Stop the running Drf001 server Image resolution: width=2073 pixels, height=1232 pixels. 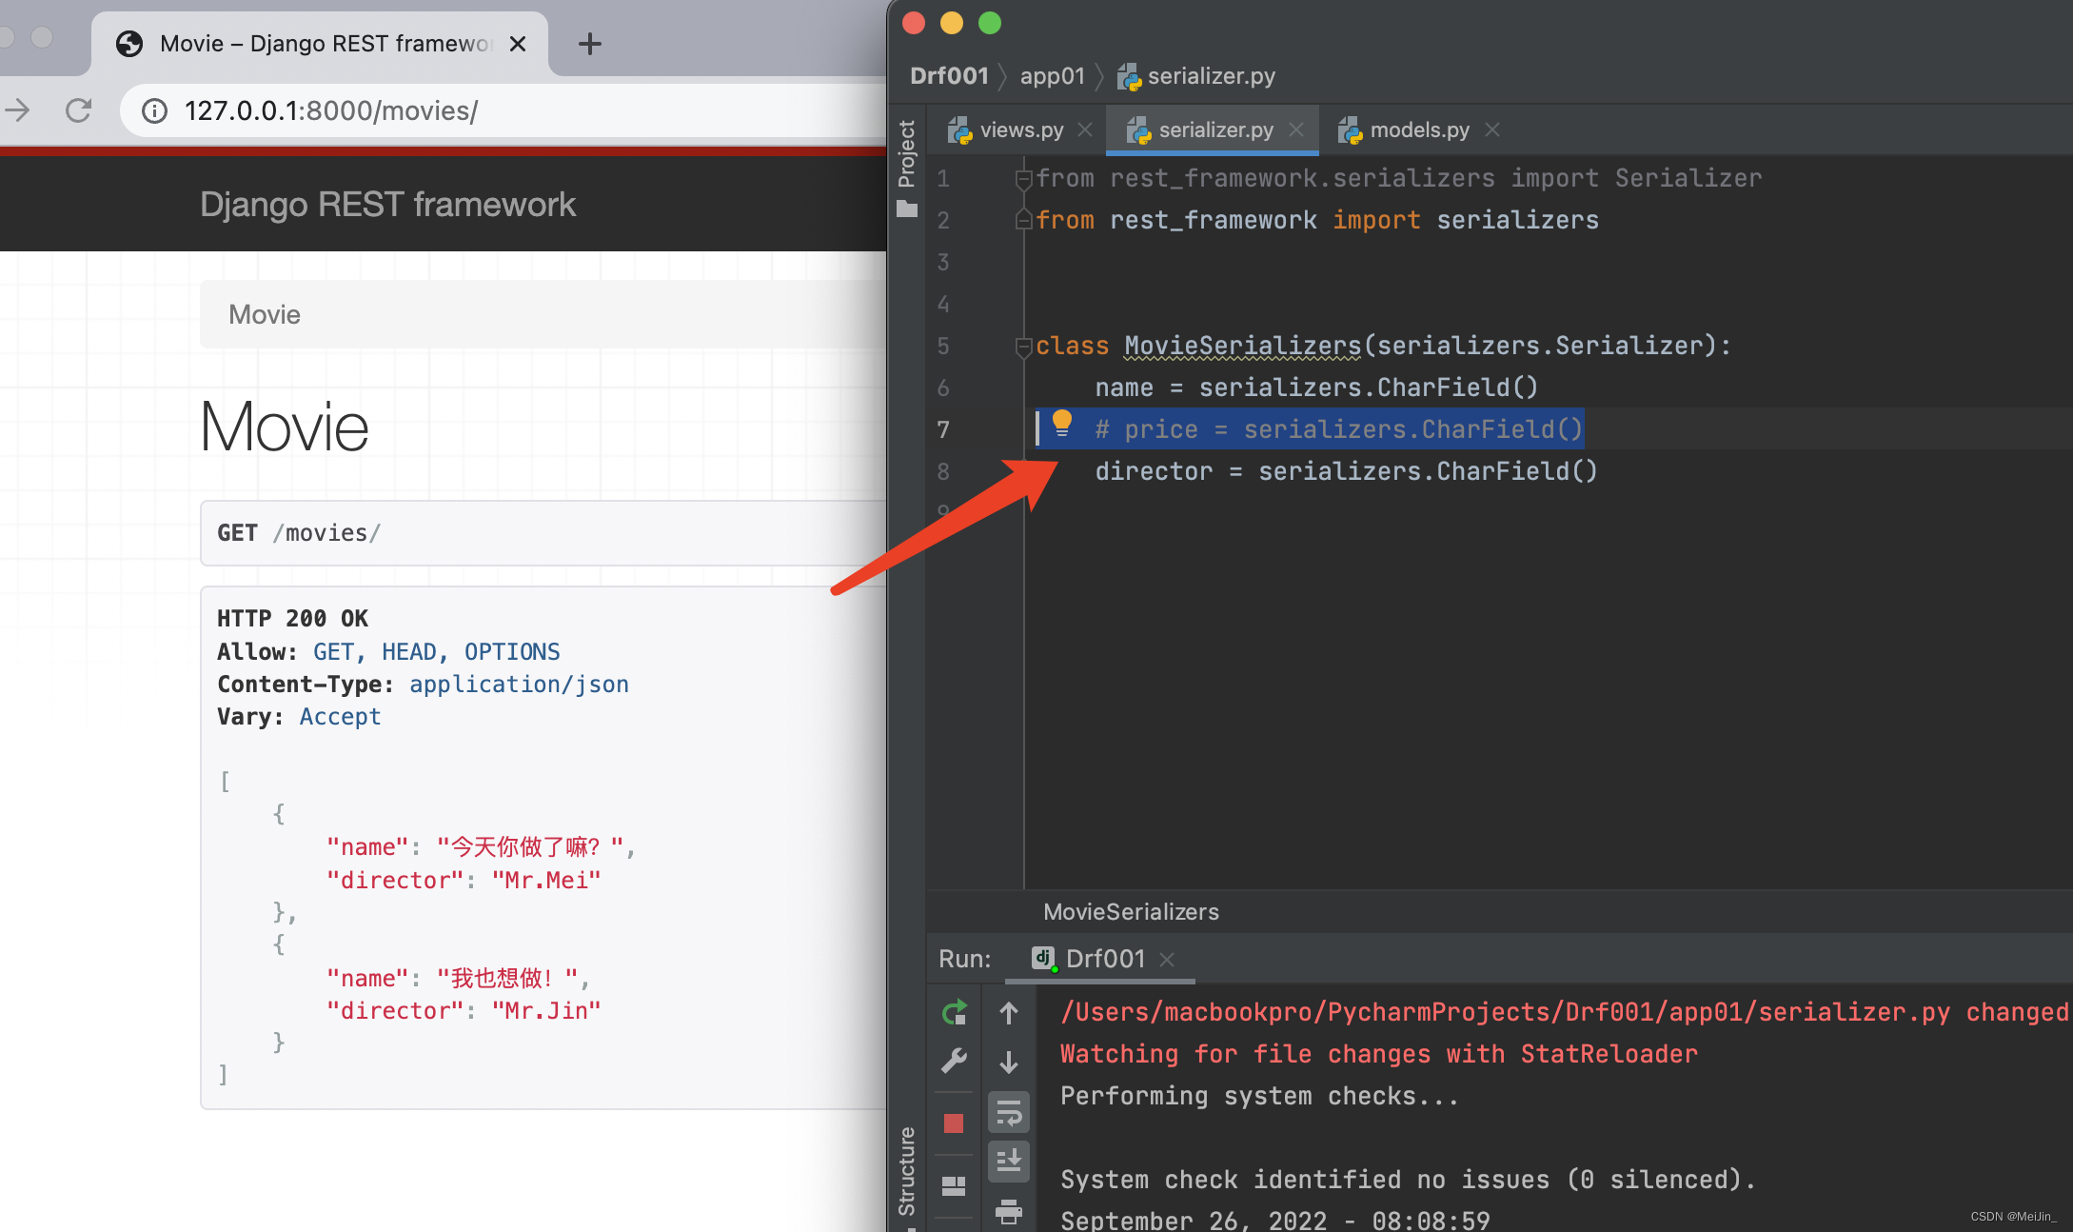954,1123
